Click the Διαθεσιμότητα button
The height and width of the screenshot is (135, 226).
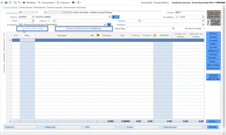tap(213, 51)
